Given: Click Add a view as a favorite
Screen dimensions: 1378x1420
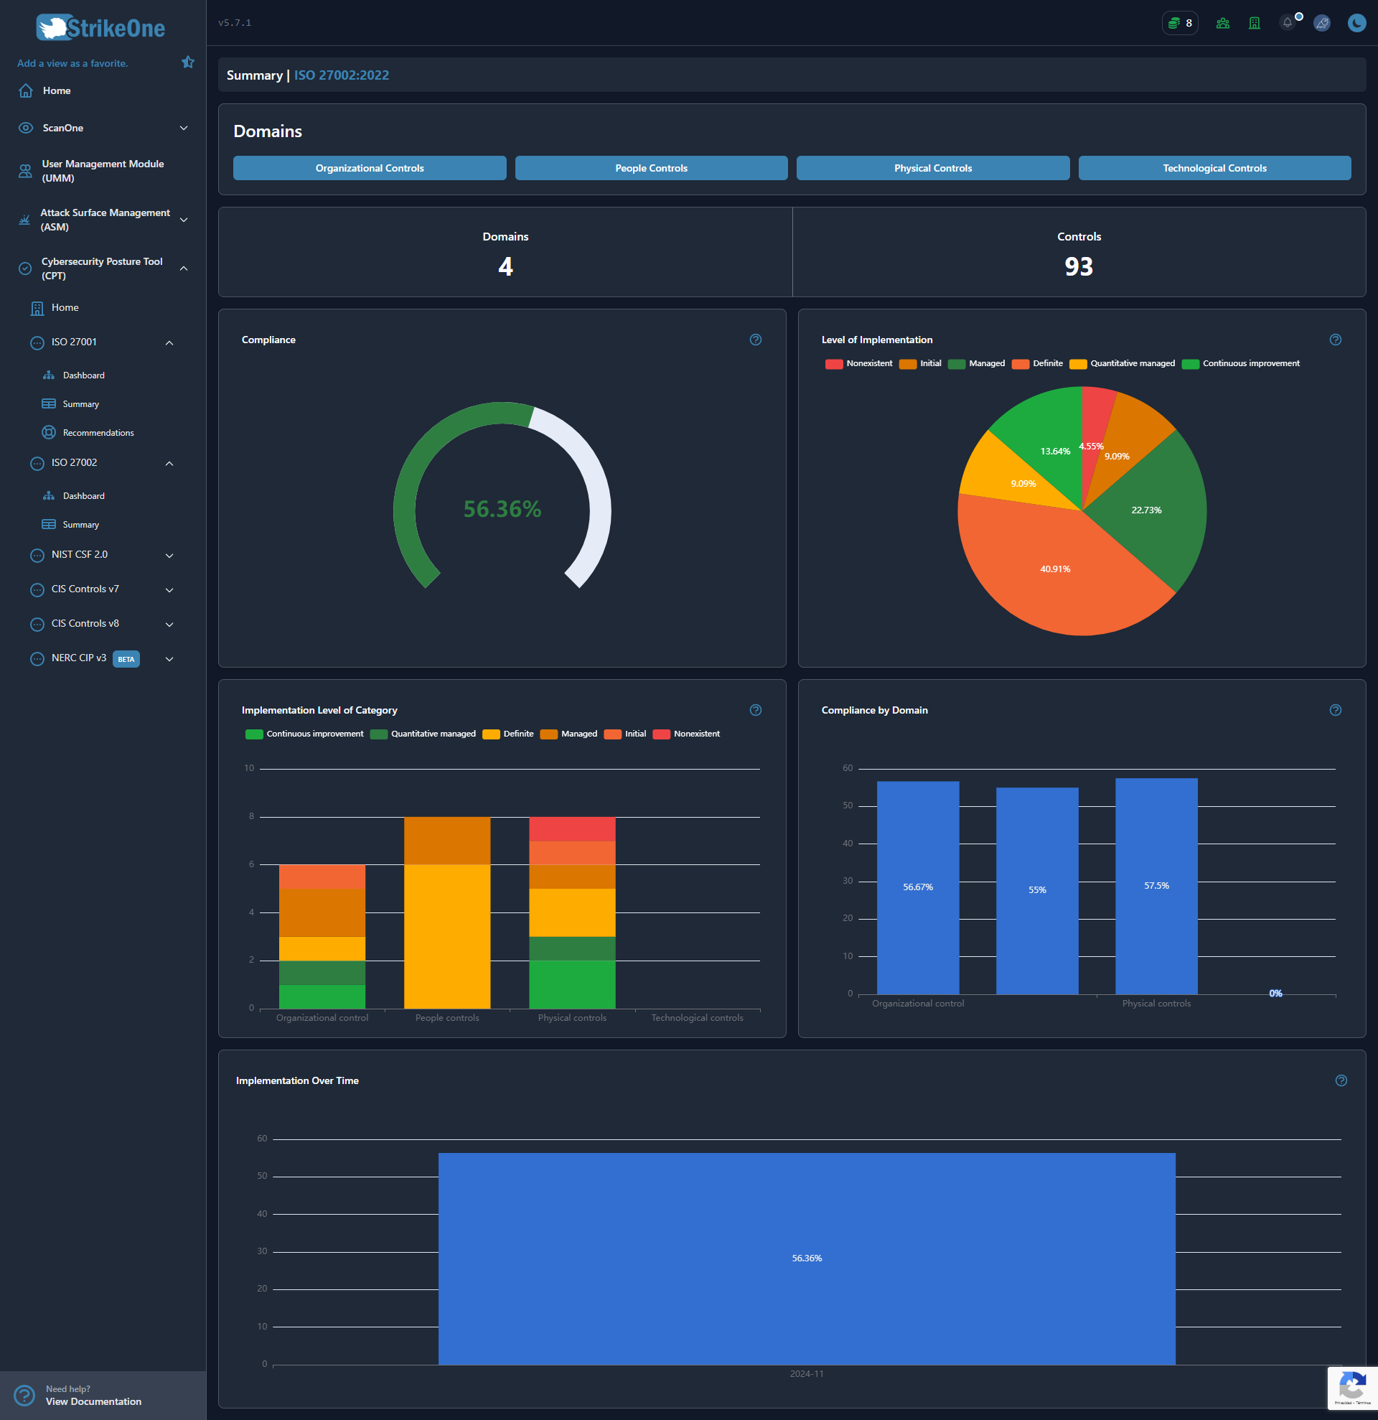Looking at the screenshot, I should point(72,63).
